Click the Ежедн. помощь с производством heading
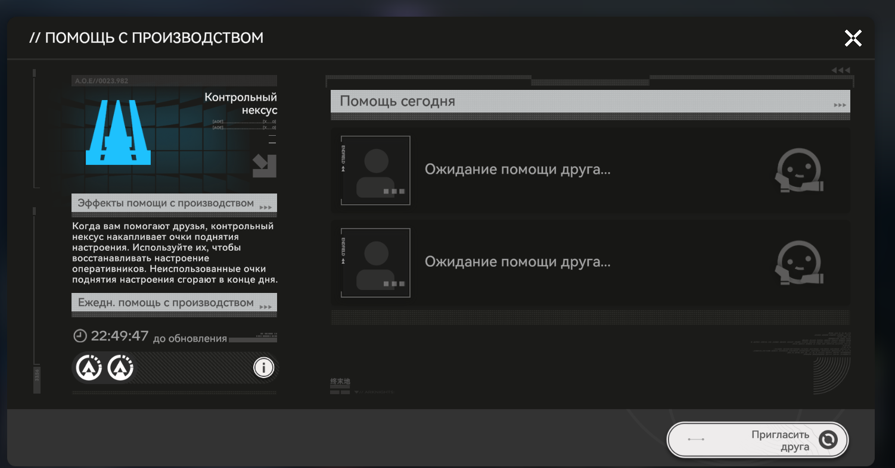Viewport: 895px width, 468px height. coord(174,302)
